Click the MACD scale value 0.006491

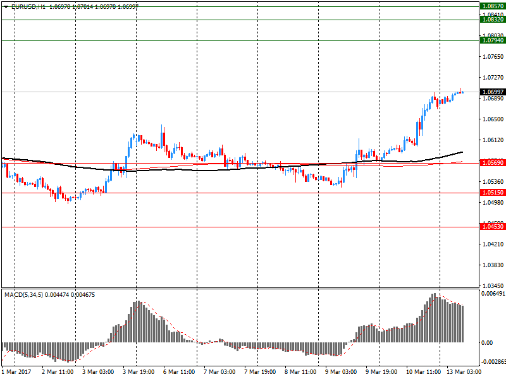(493, 294)
